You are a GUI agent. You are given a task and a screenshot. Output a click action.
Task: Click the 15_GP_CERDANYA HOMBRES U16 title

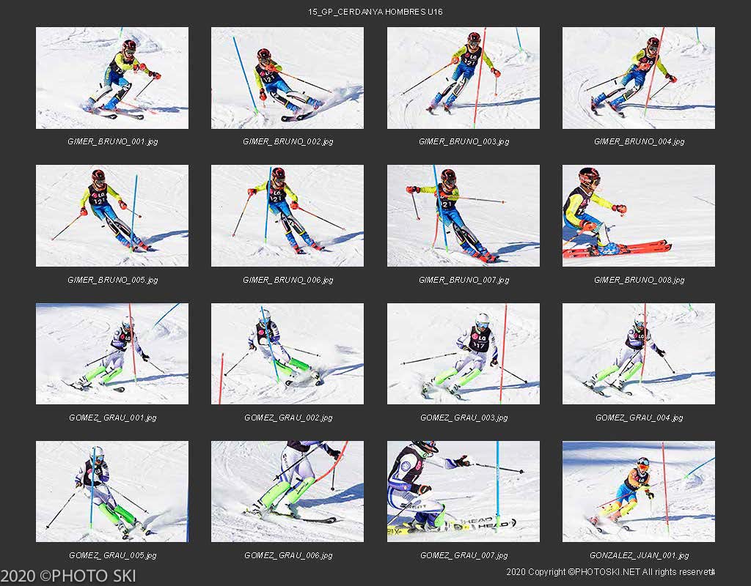(375, 12)
